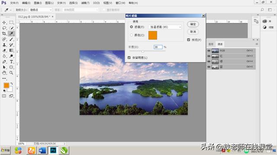Open the File menu
Image resolution: width=277 pixels, height=155 pixels.
(x=14, y=3)
